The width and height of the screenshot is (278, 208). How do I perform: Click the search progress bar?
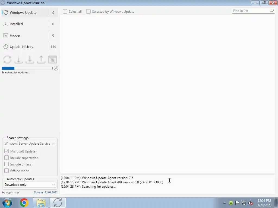pyautogui.click(x=27, y=68)
